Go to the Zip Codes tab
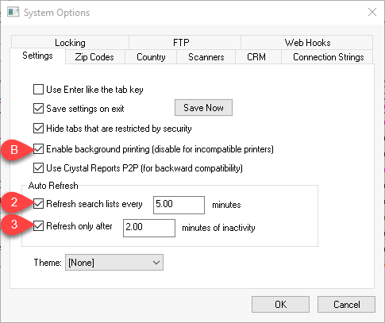Viewport: 385px width, 323px height. pos(94,57)
